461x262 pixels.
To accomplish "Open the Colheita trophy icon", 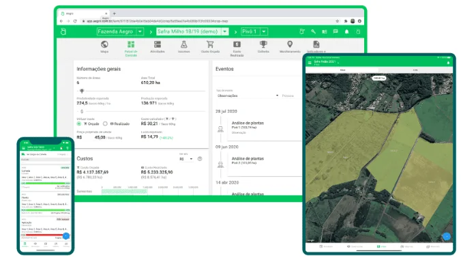I will click(263, 44).
